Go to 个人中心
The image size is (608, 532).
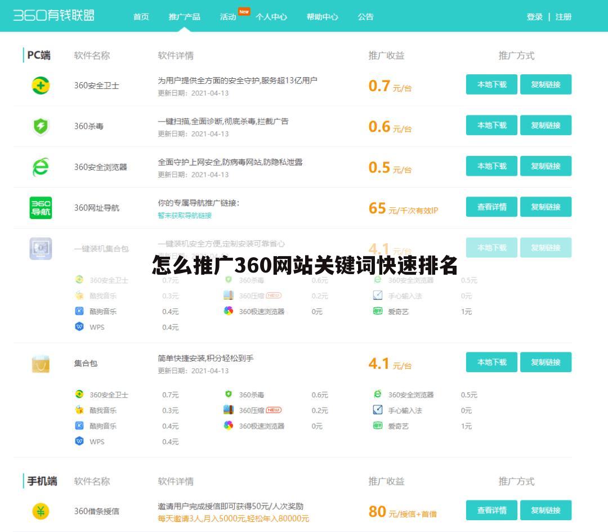pos(271,17)
